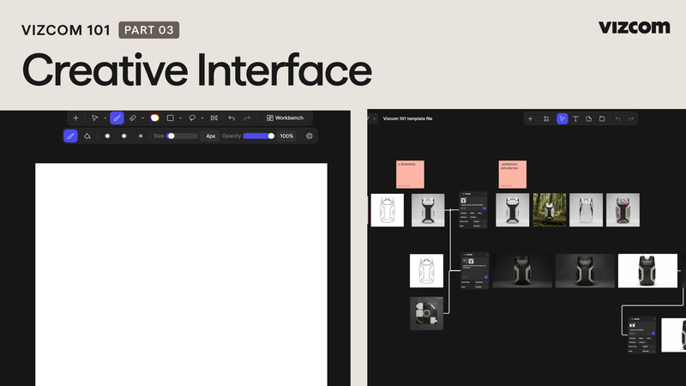
Task: Select the frame tool in workbench toolbar
Action: pos(602,119)
